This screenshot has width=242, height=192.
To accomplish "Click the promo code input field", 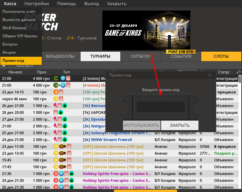I will point(160,107).
